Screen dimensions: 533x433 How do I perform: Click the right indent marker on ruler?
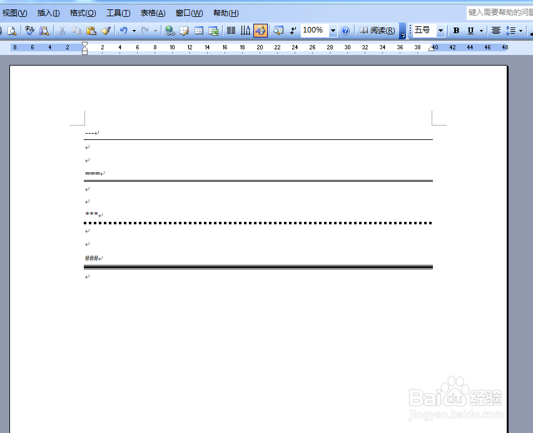point(432,49)
